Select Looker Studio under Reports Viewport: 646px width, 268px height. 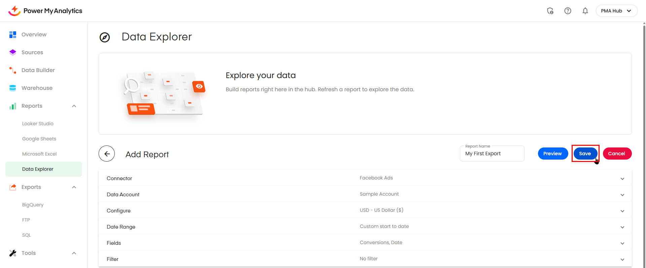[x=38, y=124]
